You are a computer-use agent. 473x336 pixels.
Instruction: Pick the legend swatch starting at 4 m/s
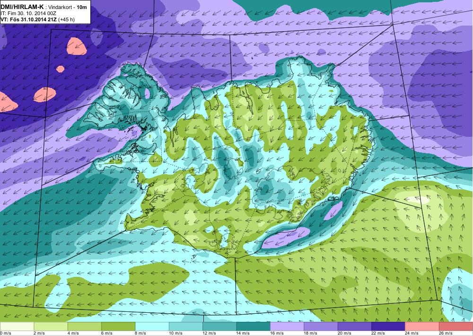coord(85,327)
